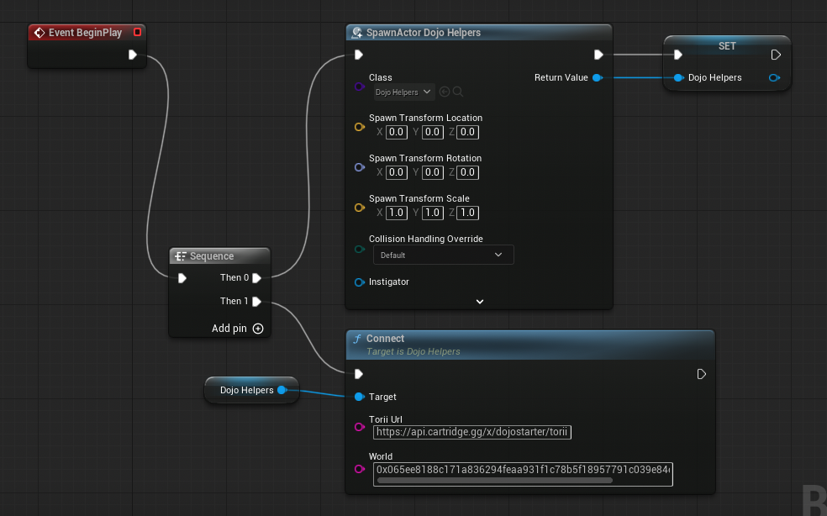Select the Event BeginPlay node title
Image resolution: width=827 pixels, height=516 pixels.
(x=85, y=33)
